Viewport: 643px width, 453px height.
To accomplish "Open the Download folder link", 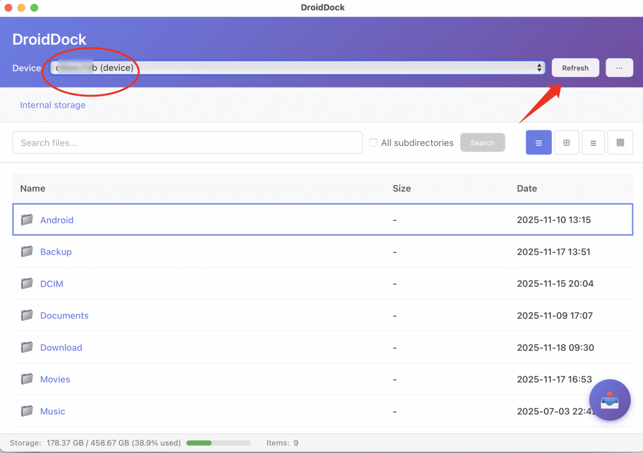I will pyautogui.click(x=61, y=348).
